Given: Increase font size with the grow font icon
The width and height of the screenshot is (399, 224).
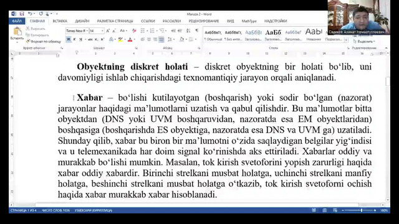Looking at the screenshot, I should coord(108,30).
